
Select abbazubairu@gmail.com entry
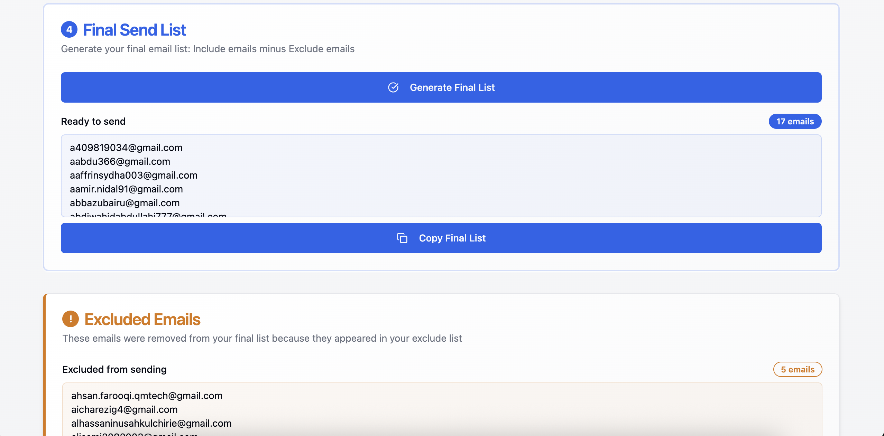coord(125,203)
